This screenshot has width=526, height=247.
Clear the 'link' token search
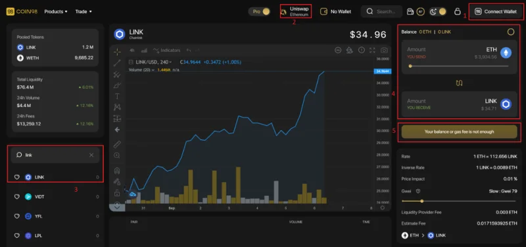click(x=91, y=155)
